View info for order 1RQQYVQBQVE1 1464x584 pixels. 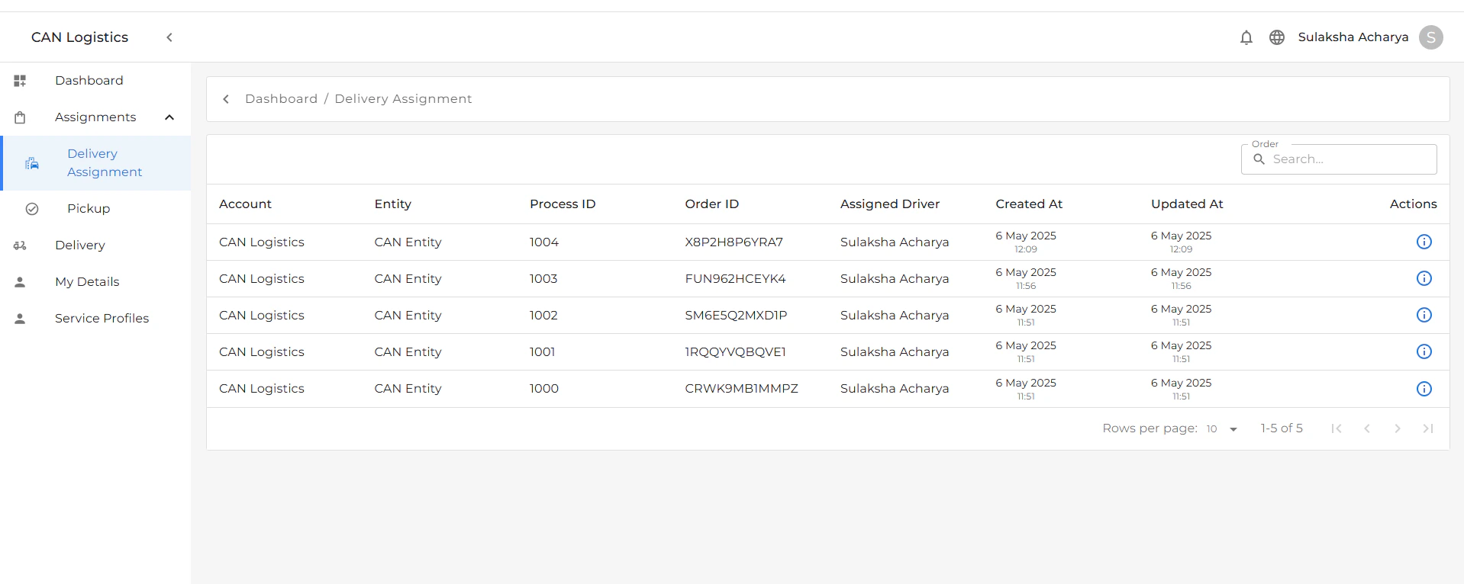[1424, 351]
